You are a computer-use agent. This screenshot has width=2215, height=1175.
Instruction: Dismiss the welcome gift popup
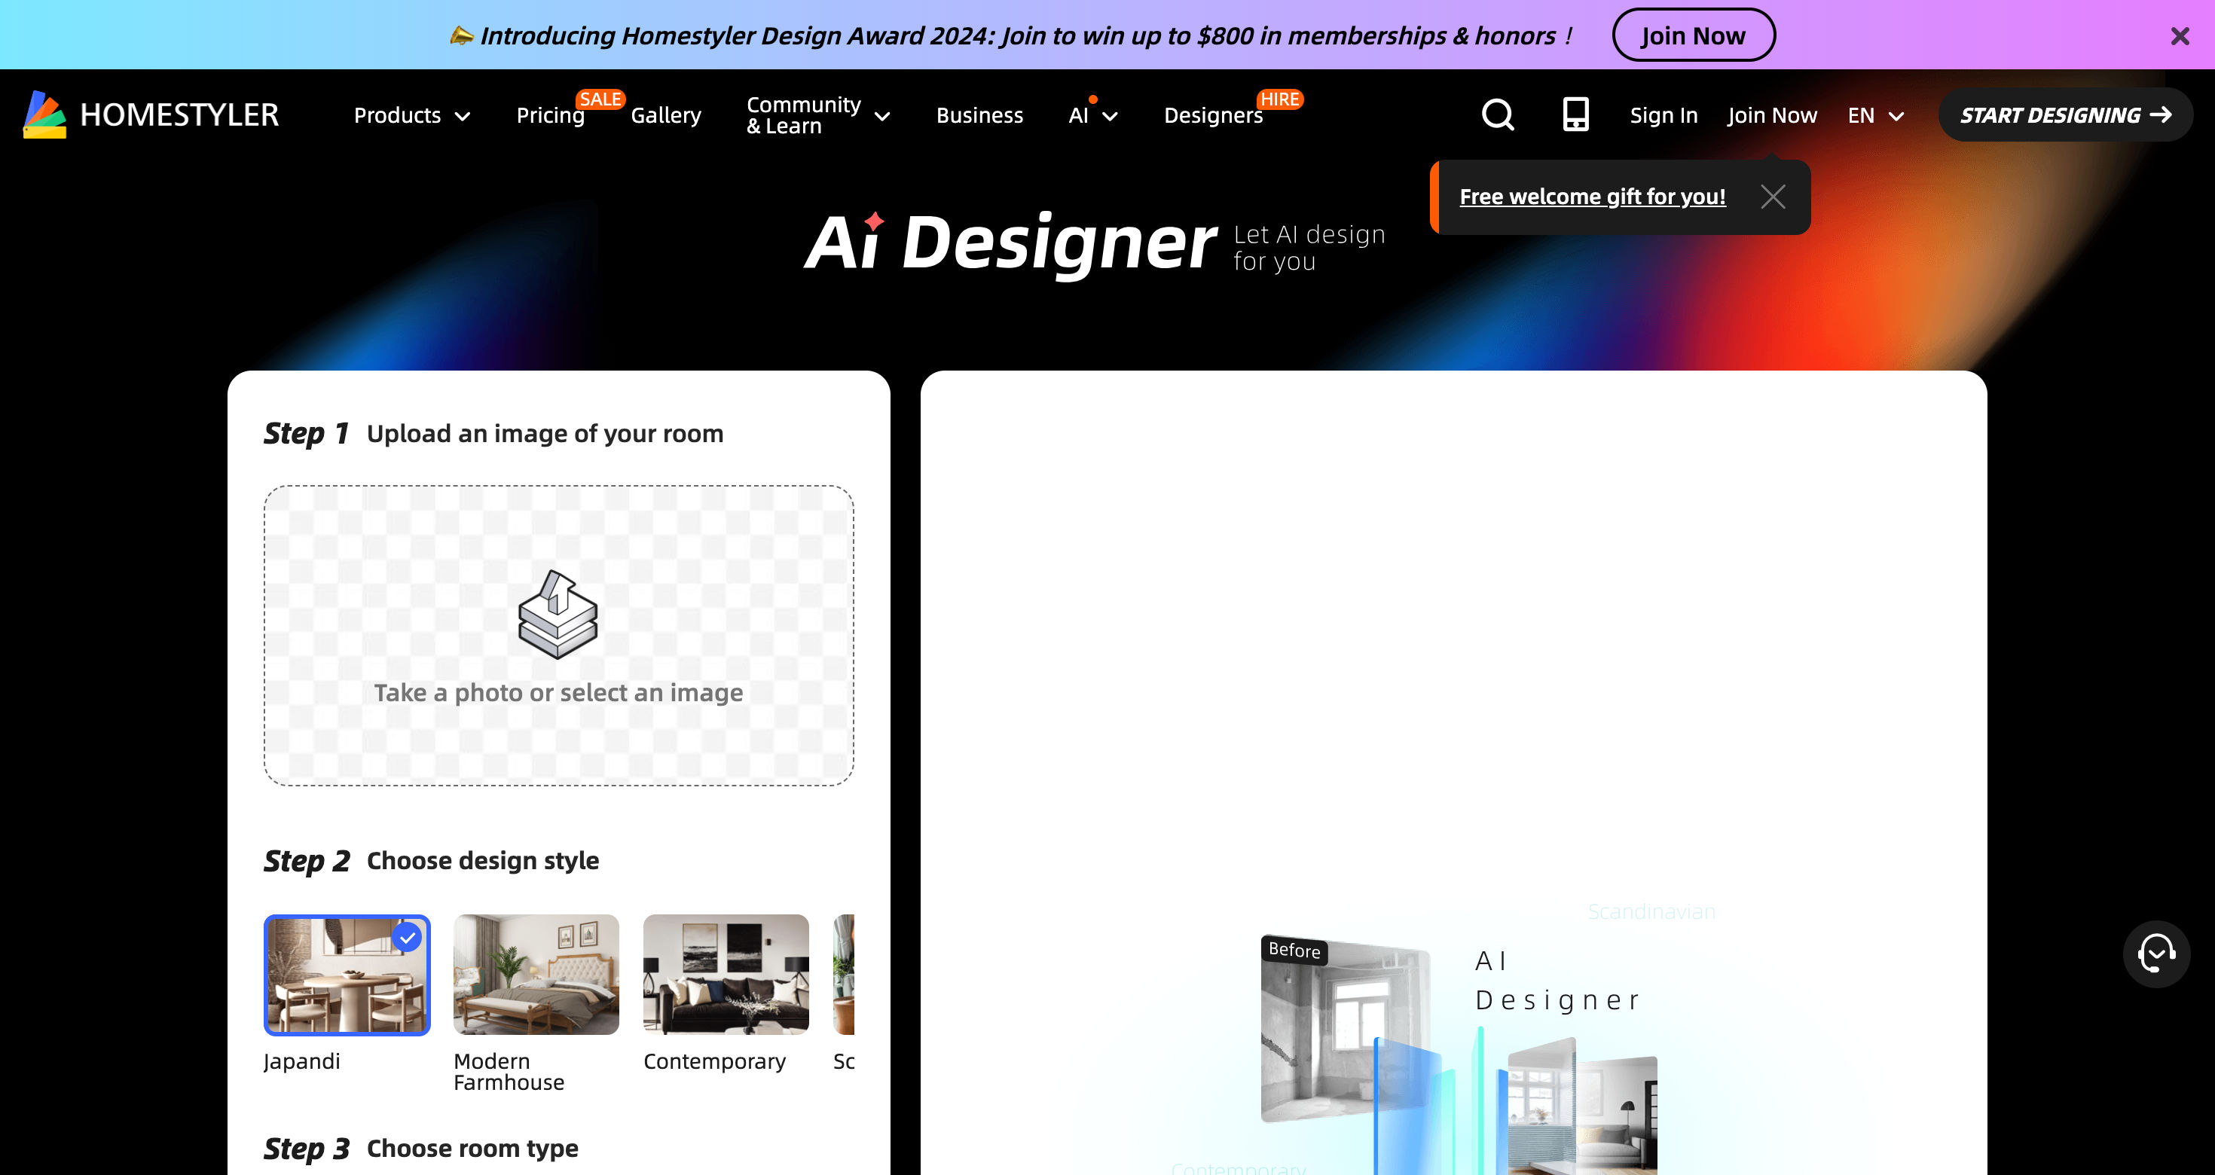1772,197
